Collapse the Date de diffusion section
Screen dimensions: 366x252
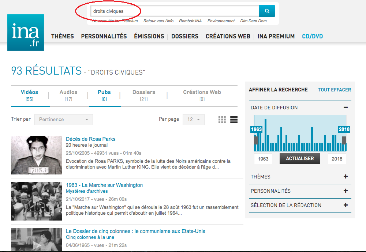tap(346, 107)
